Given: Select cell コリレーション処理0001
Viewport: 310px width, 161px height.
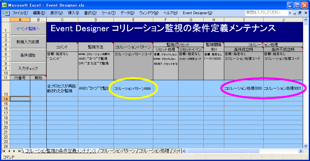Looking at the screenshot, I should tap(283, 88).
